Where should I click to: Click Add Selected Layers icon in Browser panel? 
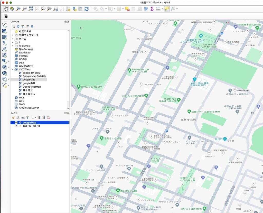13,26
